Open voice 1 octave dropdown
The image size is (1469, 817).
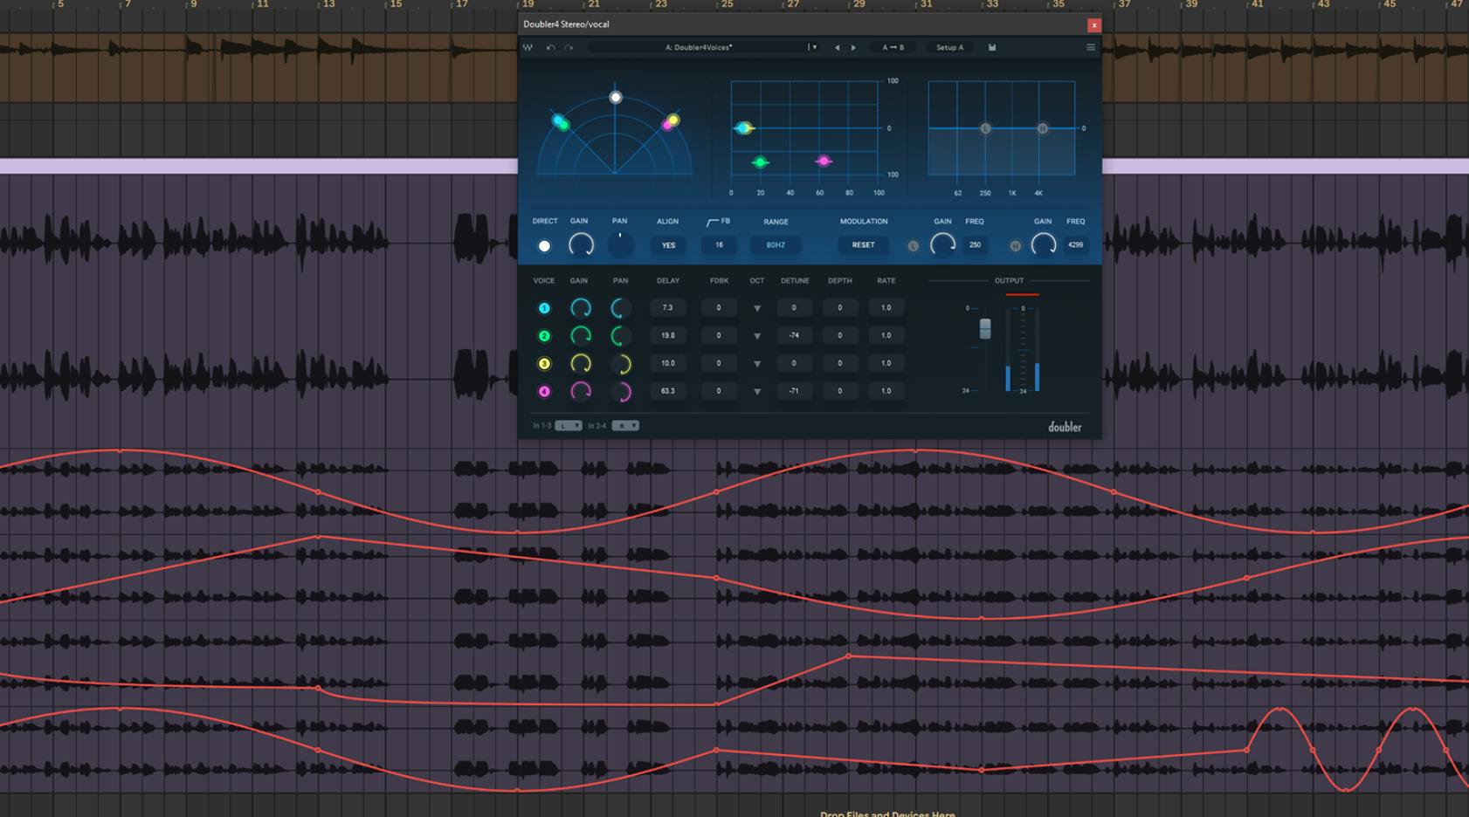point(757,308)
